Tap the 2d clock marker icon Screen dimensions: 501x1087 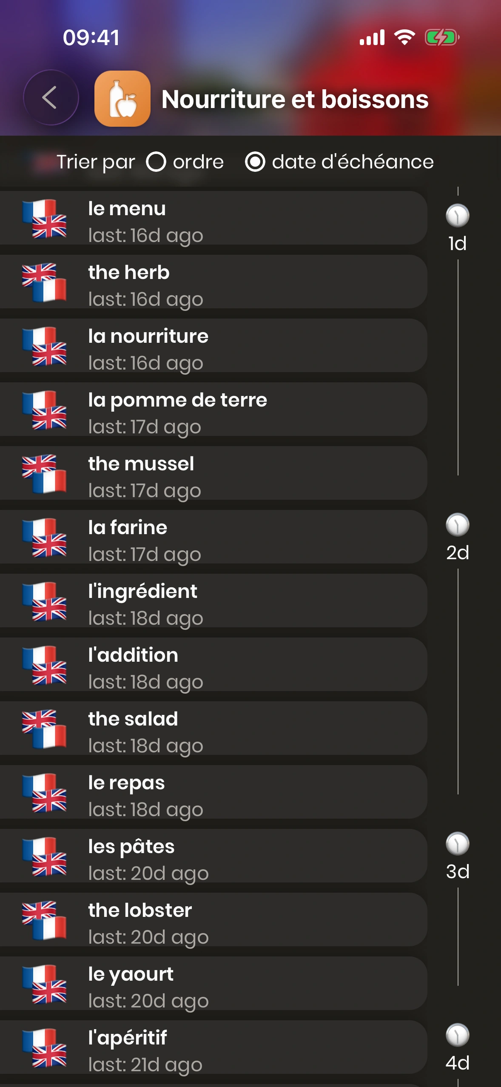point(458,524)
